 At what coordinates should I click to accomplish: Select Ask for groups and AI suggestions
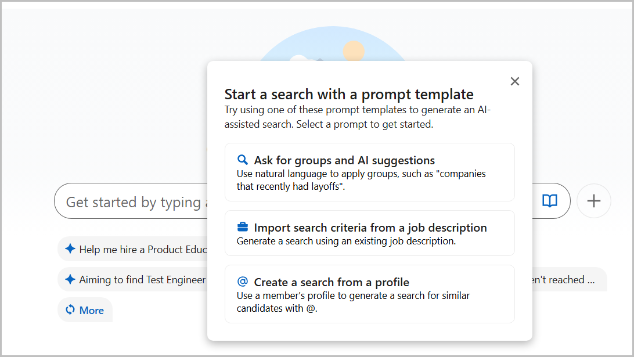click(x=370, y=172)
